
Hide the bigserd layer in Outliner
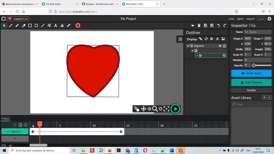220,46
